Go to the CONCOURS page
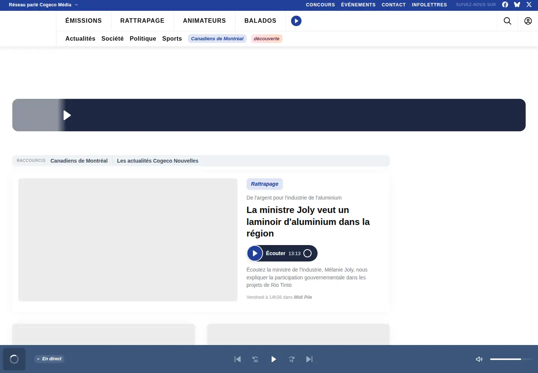The image size is (538, 373). [x=321, y=5]
